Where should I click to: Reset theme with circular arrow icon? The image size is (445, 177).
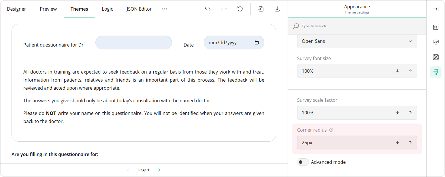coord(240,9)
